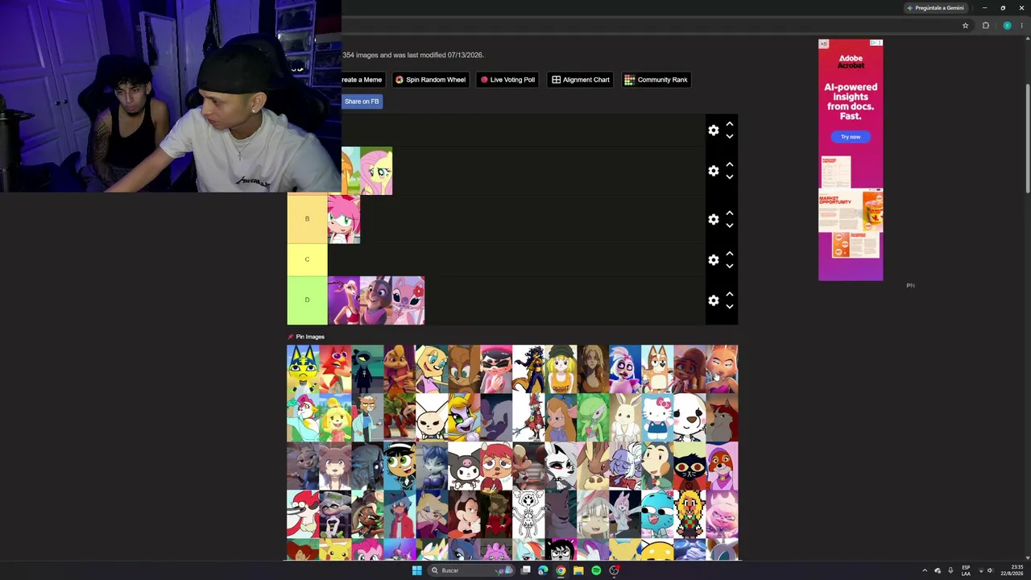The height and width of the screenshot is (580, 1031).
Task: Open settings gear for the Fluttershy tier row
Action: (x=713, y=171)
